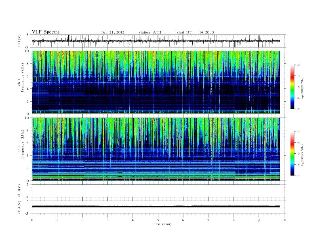The height and width of the screenshot is (247, 320).
Task: Click the 'Time (min)' axis label
Action: [162, 224]
